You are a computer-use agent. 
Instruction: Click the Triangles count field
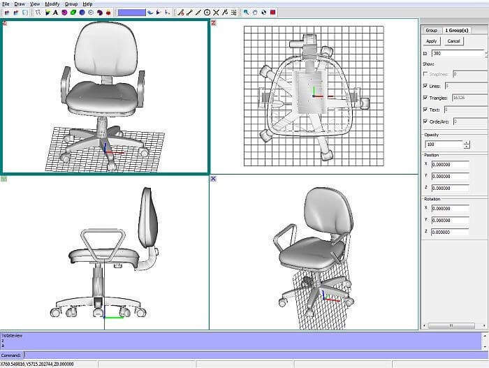coord(469,98)
